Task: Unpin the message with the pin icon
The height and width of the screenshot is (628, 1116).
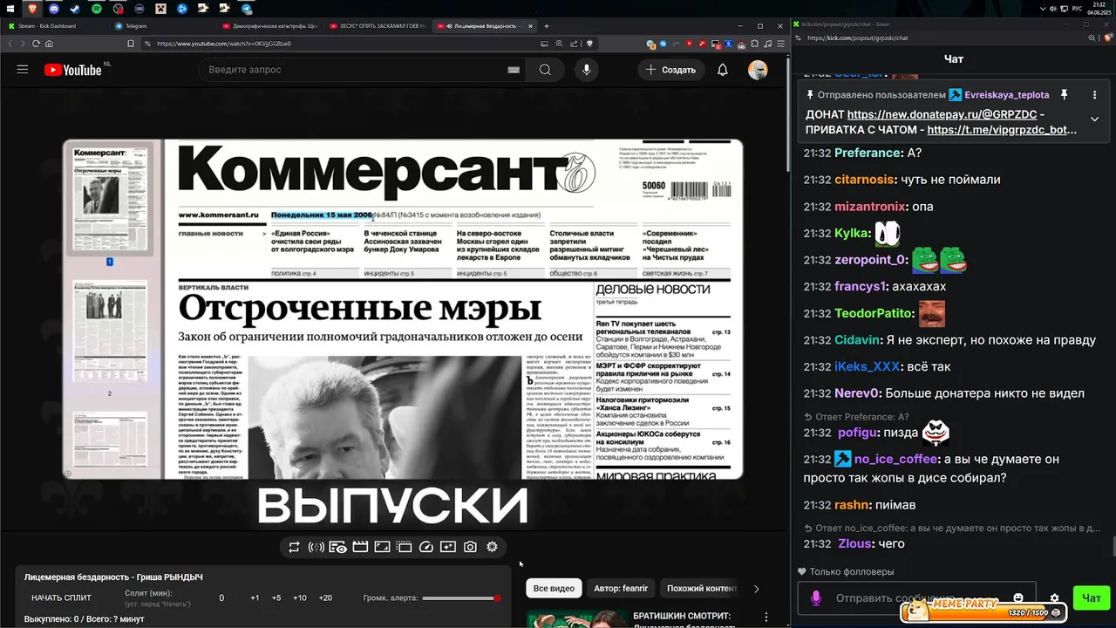Action: coord(1064,95)
